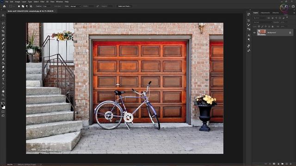Hide the Background layer with eye icon
The width and height of the screenshot is (296, 166).
coord(254,33)
